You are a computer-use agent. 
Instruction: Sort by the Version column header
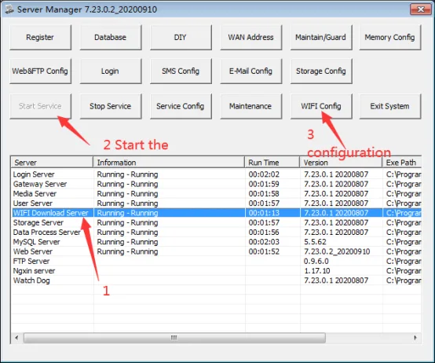click(x=341, y=163)
